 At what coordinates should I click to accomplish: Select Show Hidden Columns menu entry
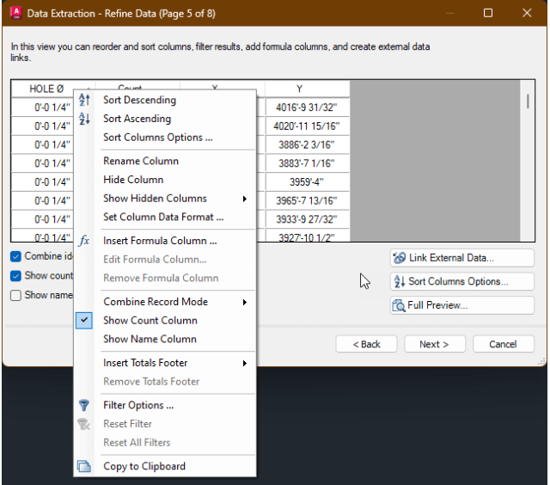click(x=165, y=199)
